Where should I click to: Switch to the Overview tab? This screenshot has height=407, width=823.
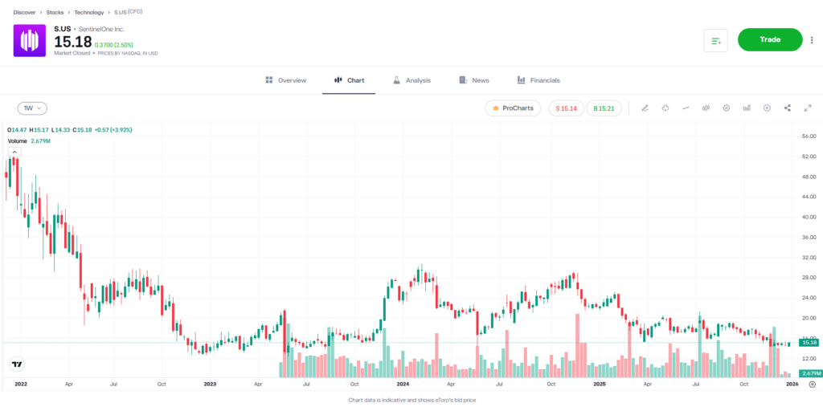(286, 80)
